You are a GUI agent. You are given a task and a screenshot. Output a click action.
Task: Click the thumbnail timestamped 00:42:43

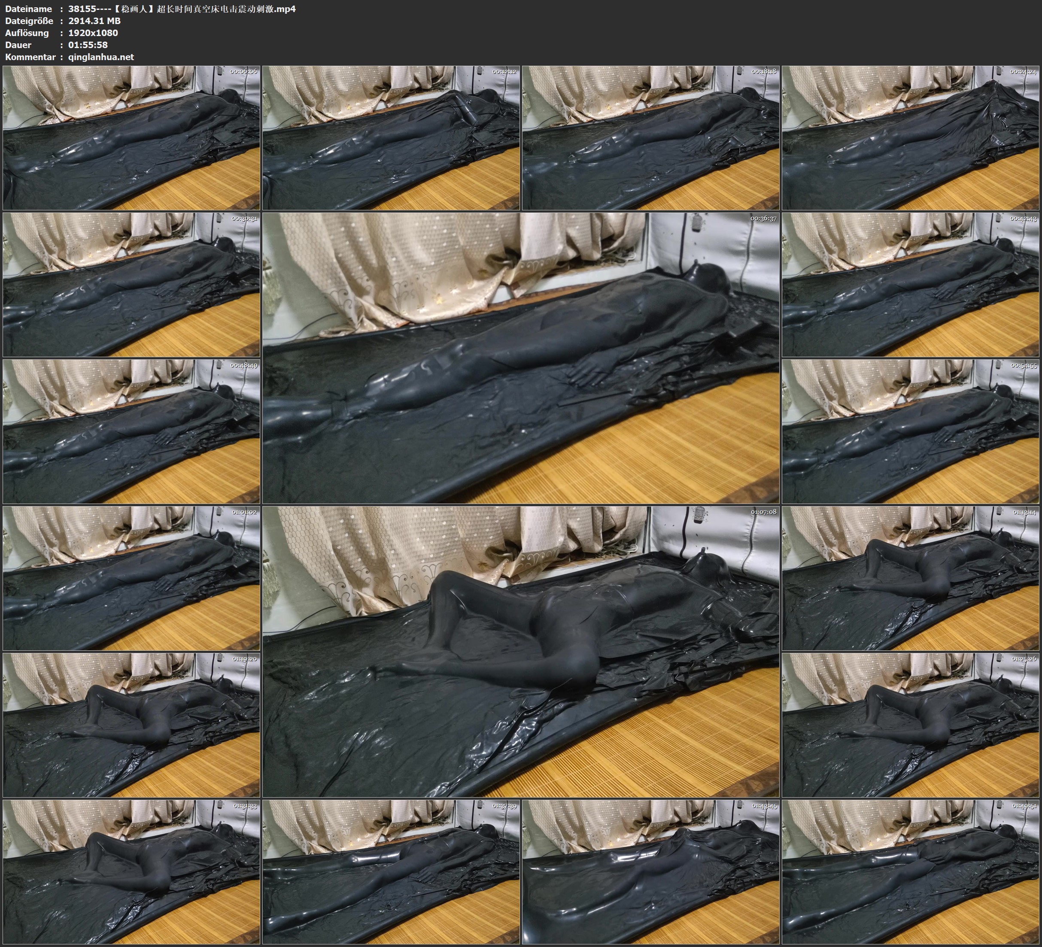tap(911, 284)
